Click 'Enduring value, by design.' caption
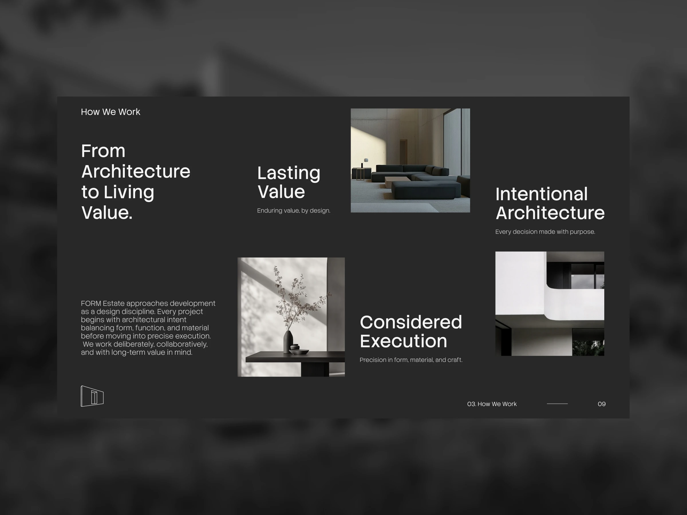Screen dimensions: 687x515 click(293, 211)
